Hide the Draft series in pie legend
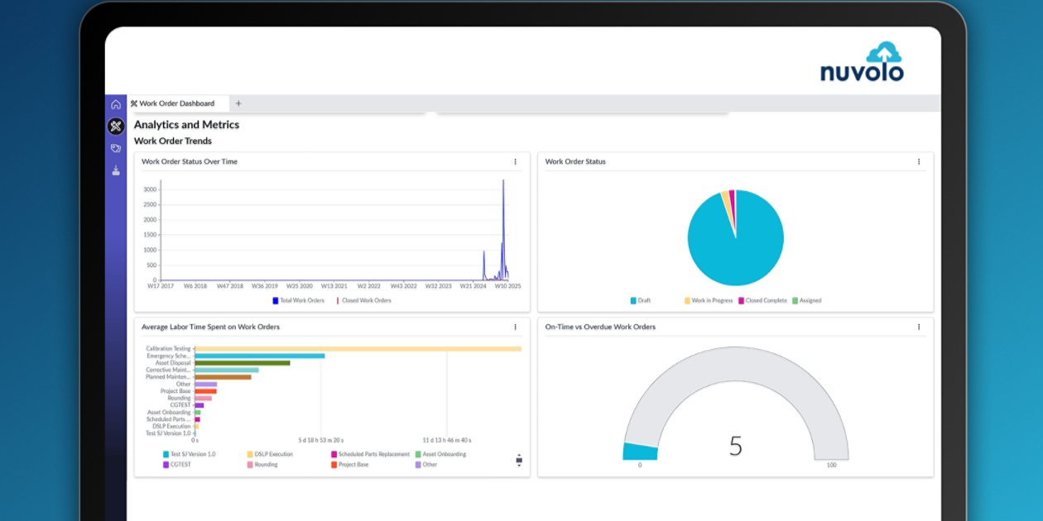This screenshot has height=521, width=1043. coord(640,301)
